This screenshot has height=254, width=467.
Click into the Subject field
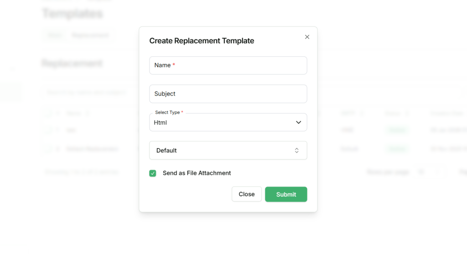click(228, 94)
